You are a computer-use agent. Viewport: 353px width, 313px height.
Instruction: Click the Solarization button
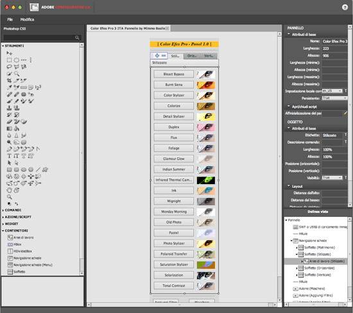(173, 275)
